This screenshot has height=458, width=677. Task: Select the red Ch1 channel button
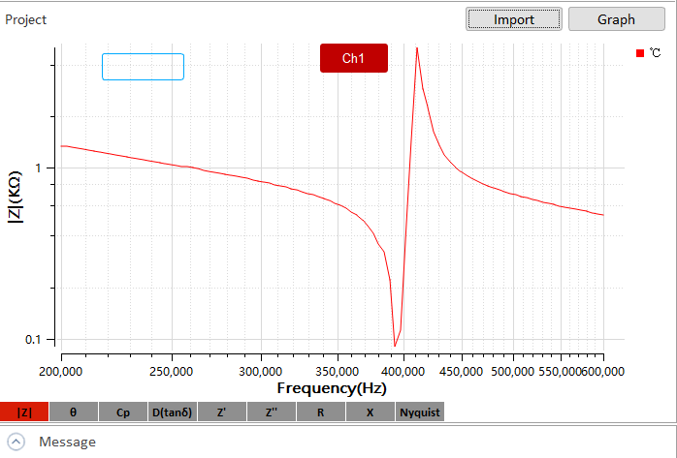(x=354, y=58)
